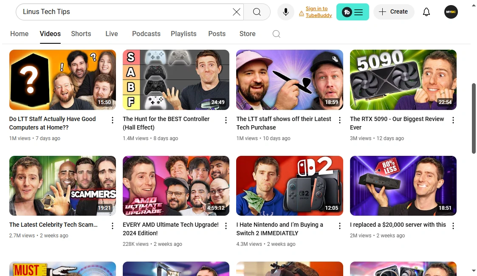
Task: Open title The Hunt for the BEST Controller
Action: coord(166,123)
